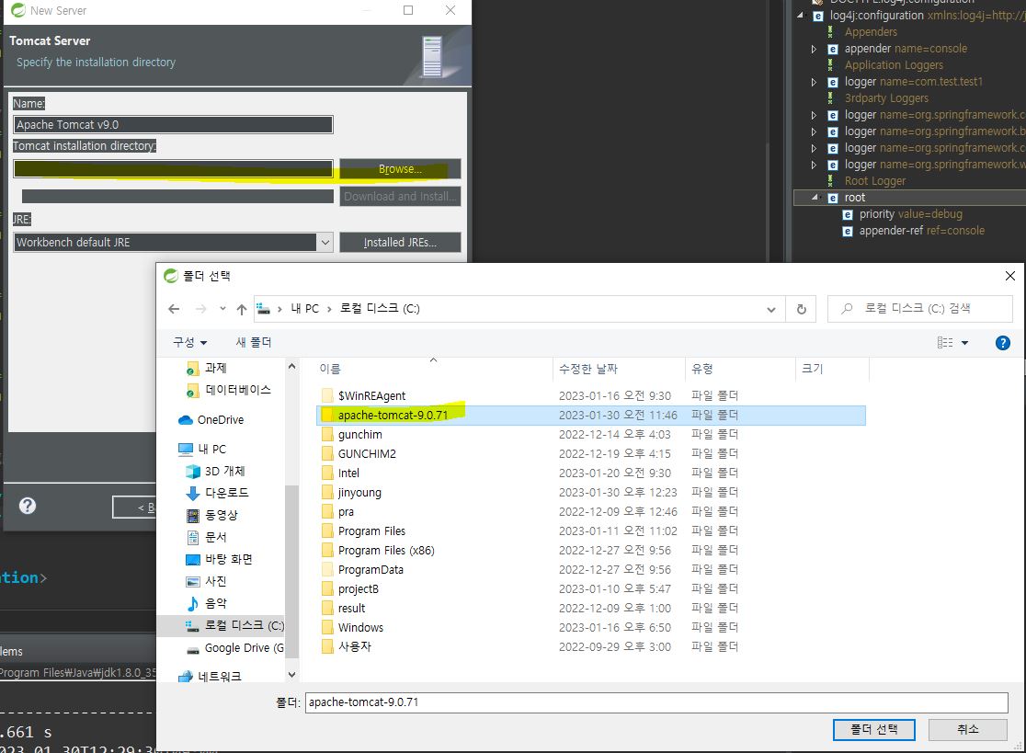Image resolution: width=1026 pixels, height=753 pixels.
Task: Open 사진 in navigation pane
Action: click(x=215, y=582)
